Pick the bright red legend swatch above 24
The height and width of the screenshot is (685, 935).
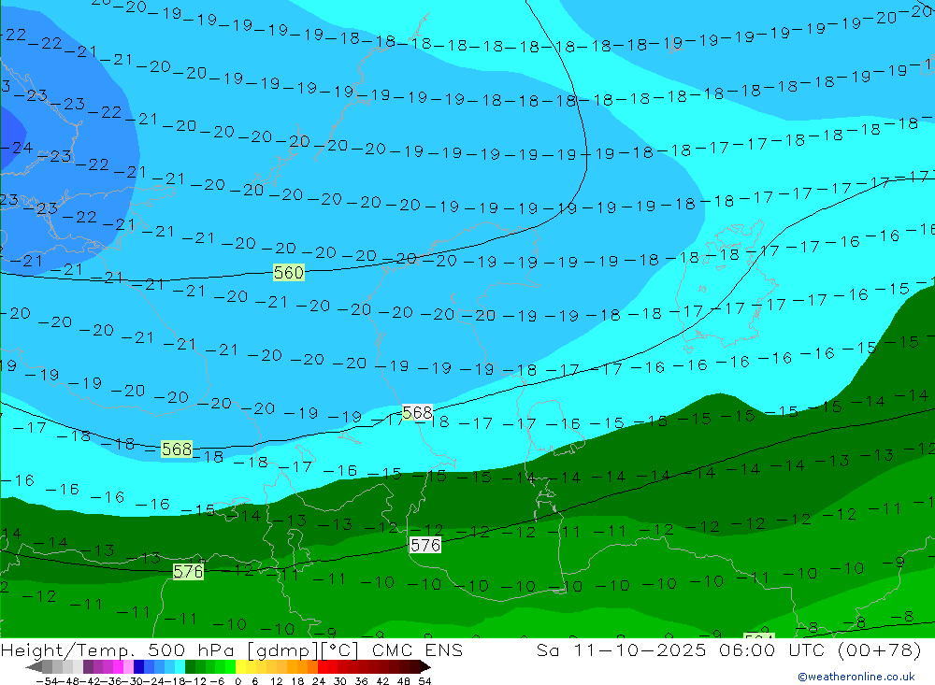(323, 666)
